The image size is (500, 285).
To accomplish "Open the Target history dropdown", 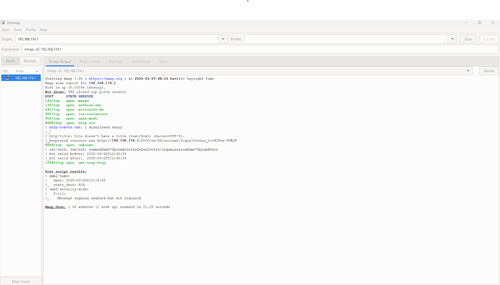I will (223, 39).
